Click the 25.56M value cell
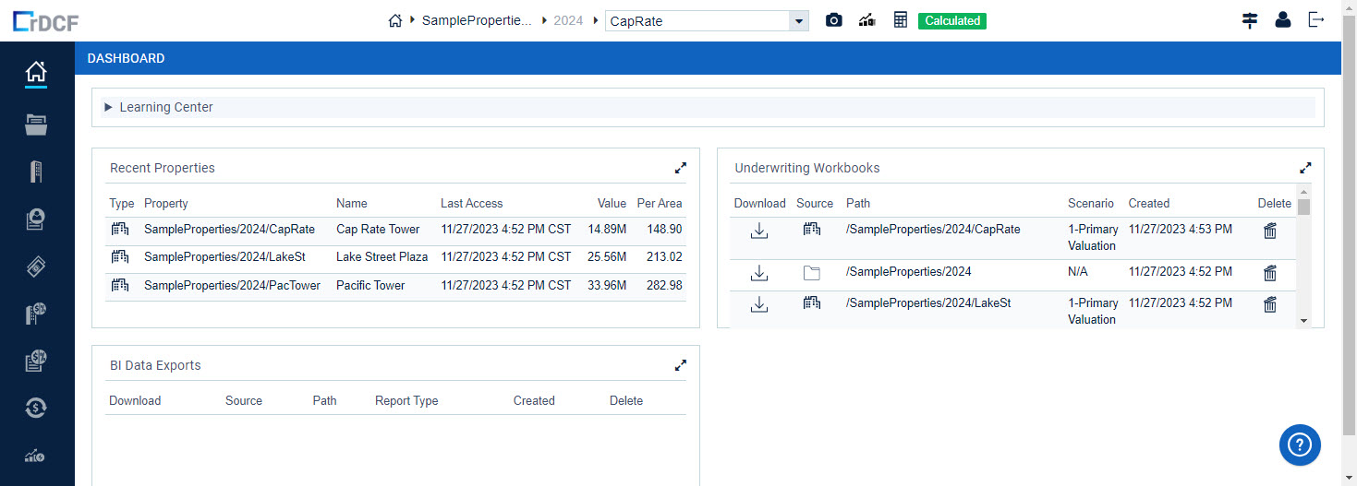This screenshot has width=1357, height=486. click(607, 257)
